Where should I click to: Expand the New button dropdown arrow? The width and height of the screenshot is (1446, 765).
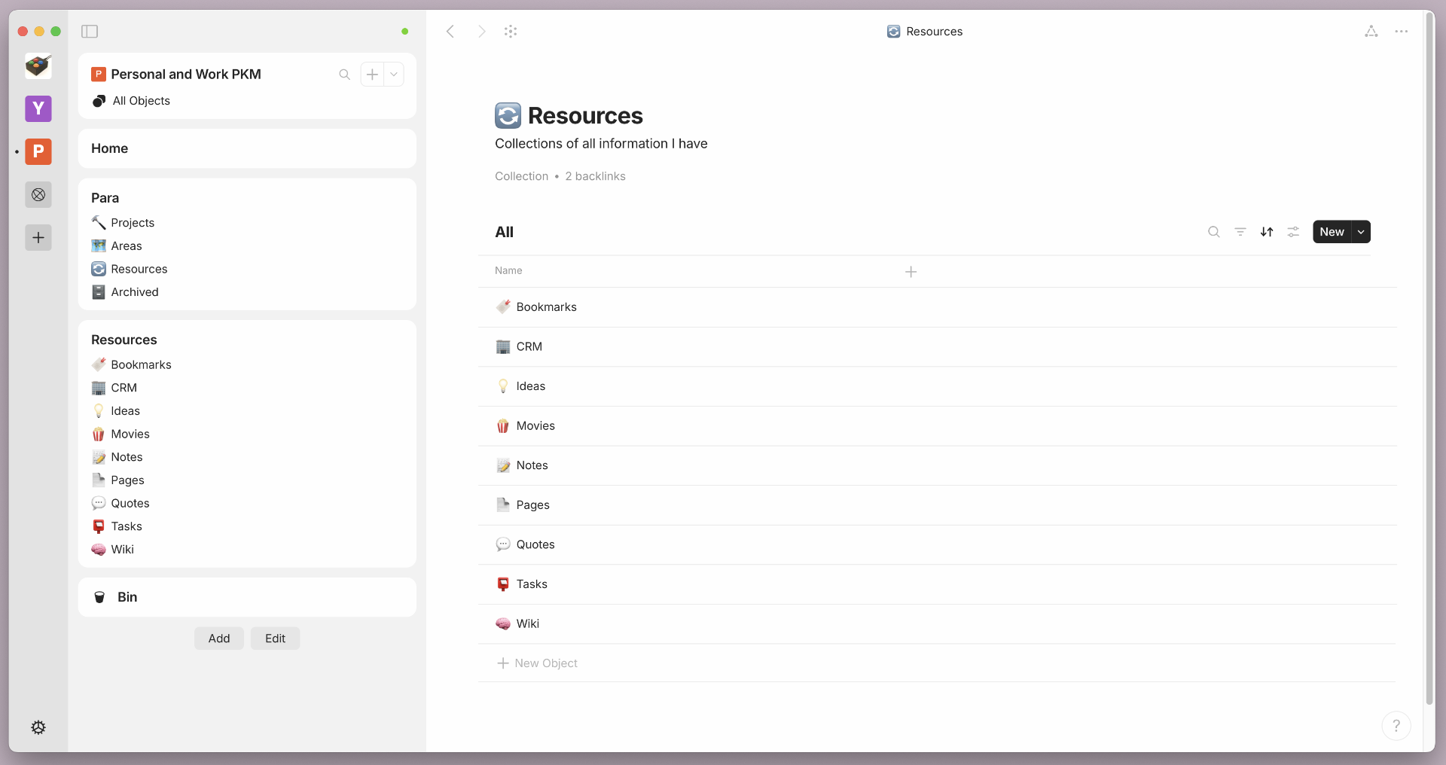1361,232
